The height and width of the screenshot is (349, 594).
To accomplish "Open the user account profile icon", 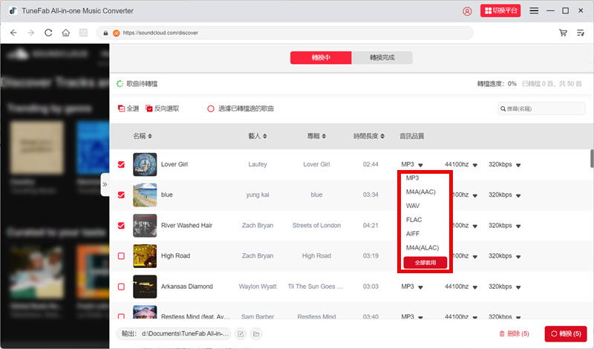I will click(467, 11).
